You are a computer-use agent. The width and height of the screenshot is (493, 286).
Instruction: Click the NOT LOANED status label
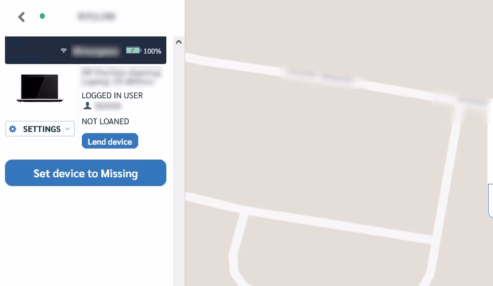(x=106, y=121)
